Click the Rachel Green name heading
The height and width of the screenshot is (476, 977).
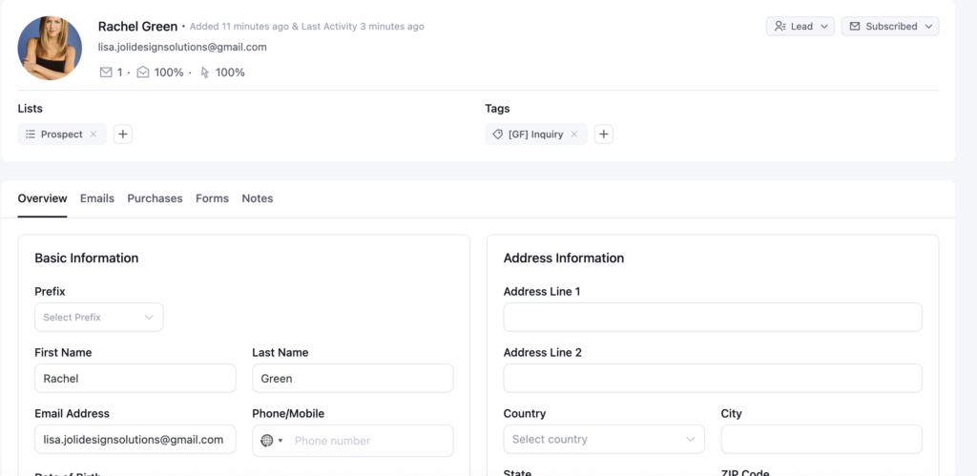coord(137,26)
